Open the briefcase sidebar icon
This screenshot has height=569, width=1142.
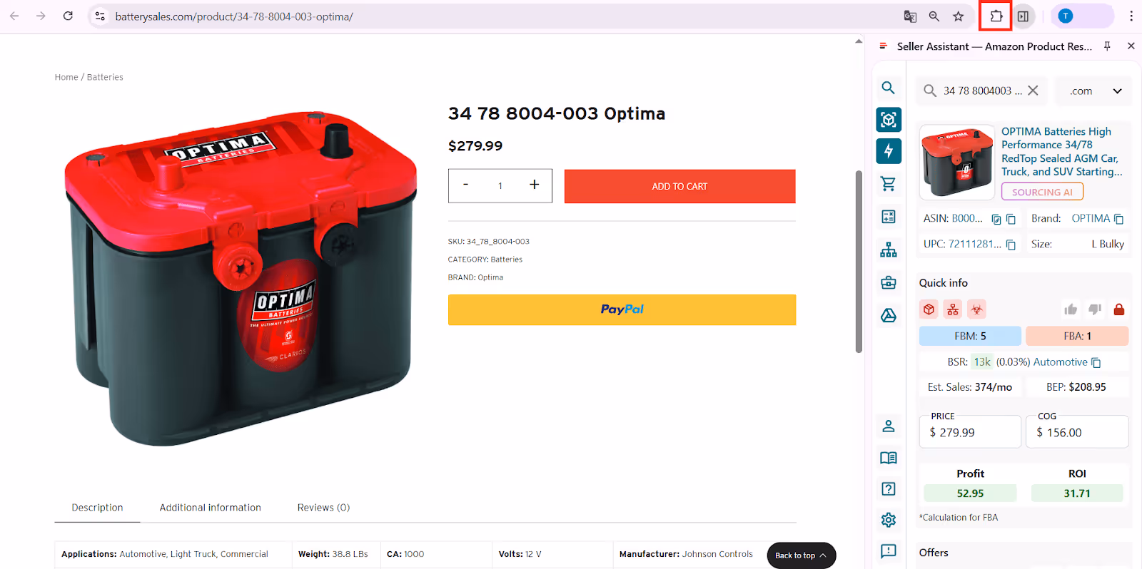pyautogui.click(x=888, y=282)
